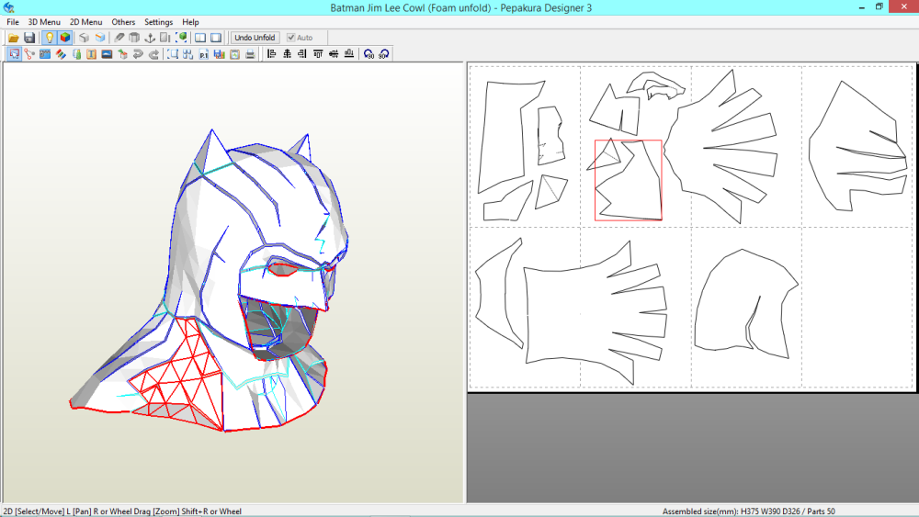Open a file with the folder icon
This screenshot has height=517, width=919.
(x=14, y=38)
